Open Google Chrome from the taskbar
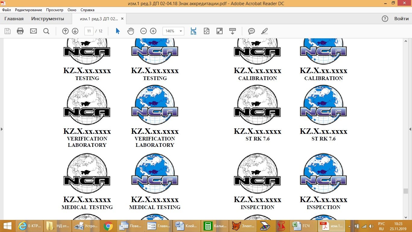 tap(108, 226)
